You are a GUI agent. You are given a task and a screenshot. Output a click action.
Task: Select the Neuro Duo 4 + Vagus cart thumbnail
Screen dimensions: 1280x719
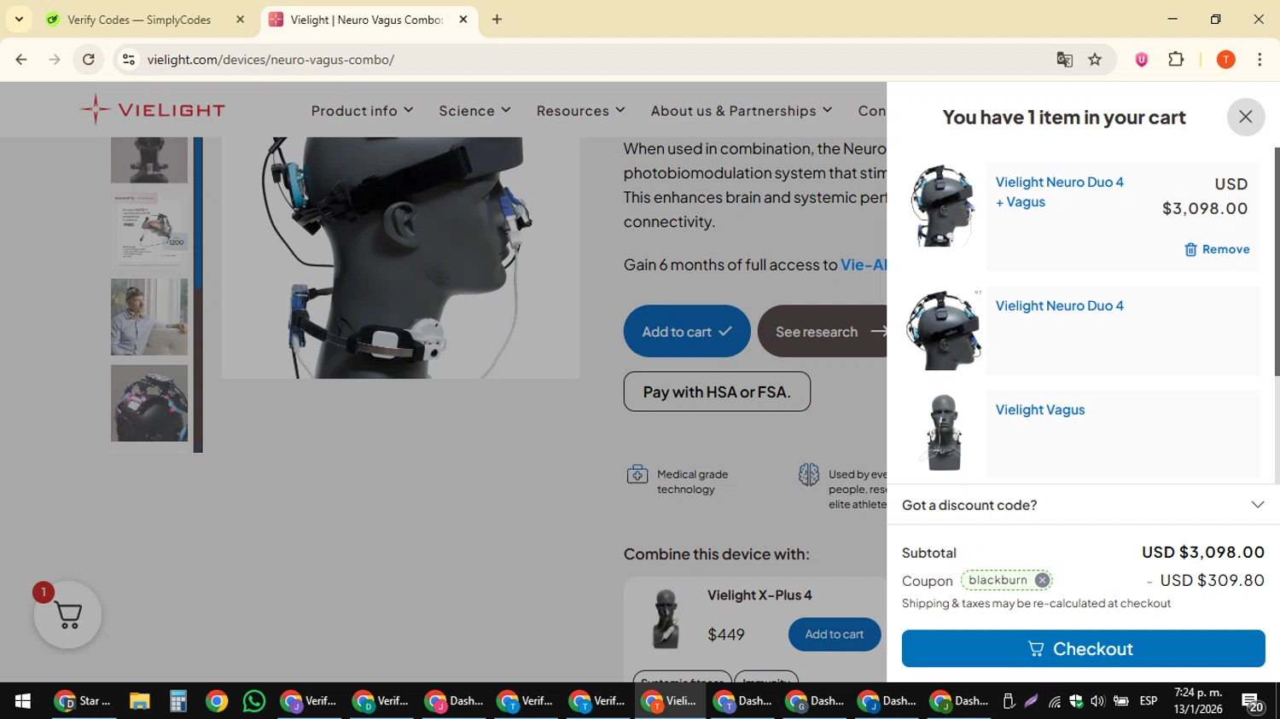(942, 206)
